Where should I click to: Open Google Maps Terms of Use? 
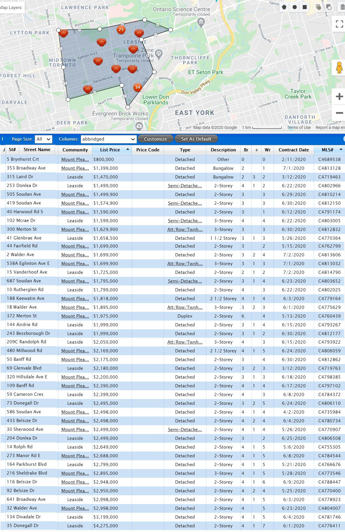299,127
